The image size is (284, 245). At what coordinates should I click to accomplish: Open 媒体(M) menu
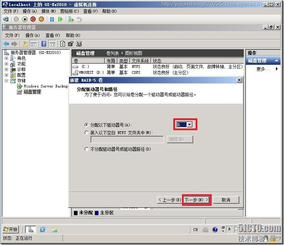pyautogui.click(x=49, y=11)
